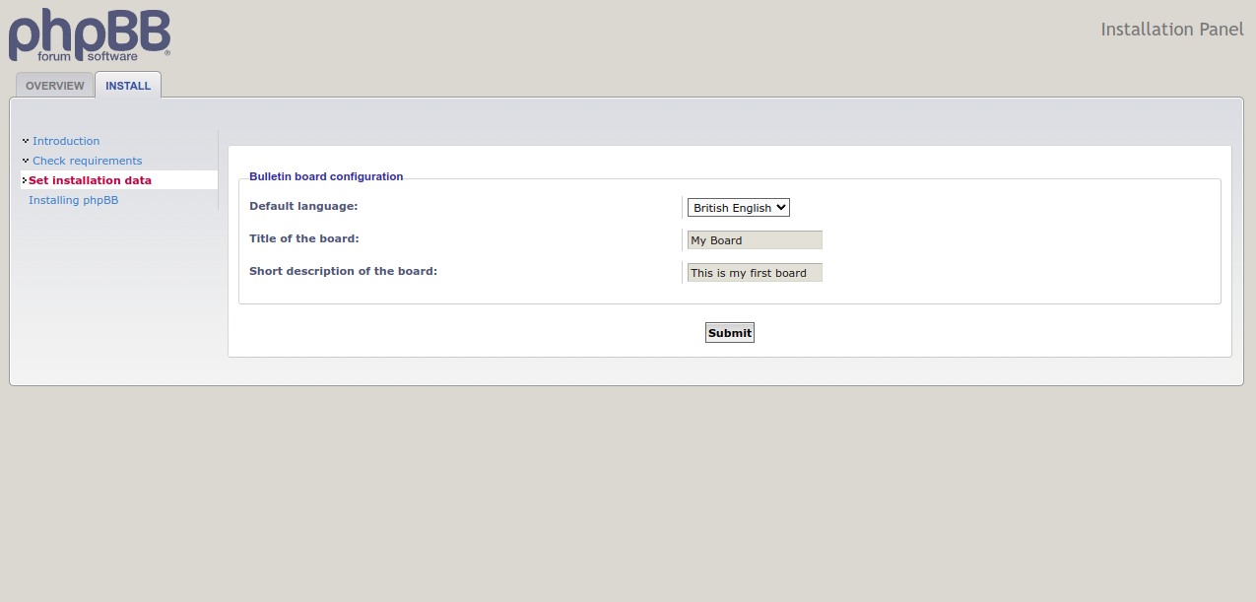Viewport: 1256px width, 602px height.
Task: Click the arrow marker beside Set installation data
Action: (x=24, y=180)
